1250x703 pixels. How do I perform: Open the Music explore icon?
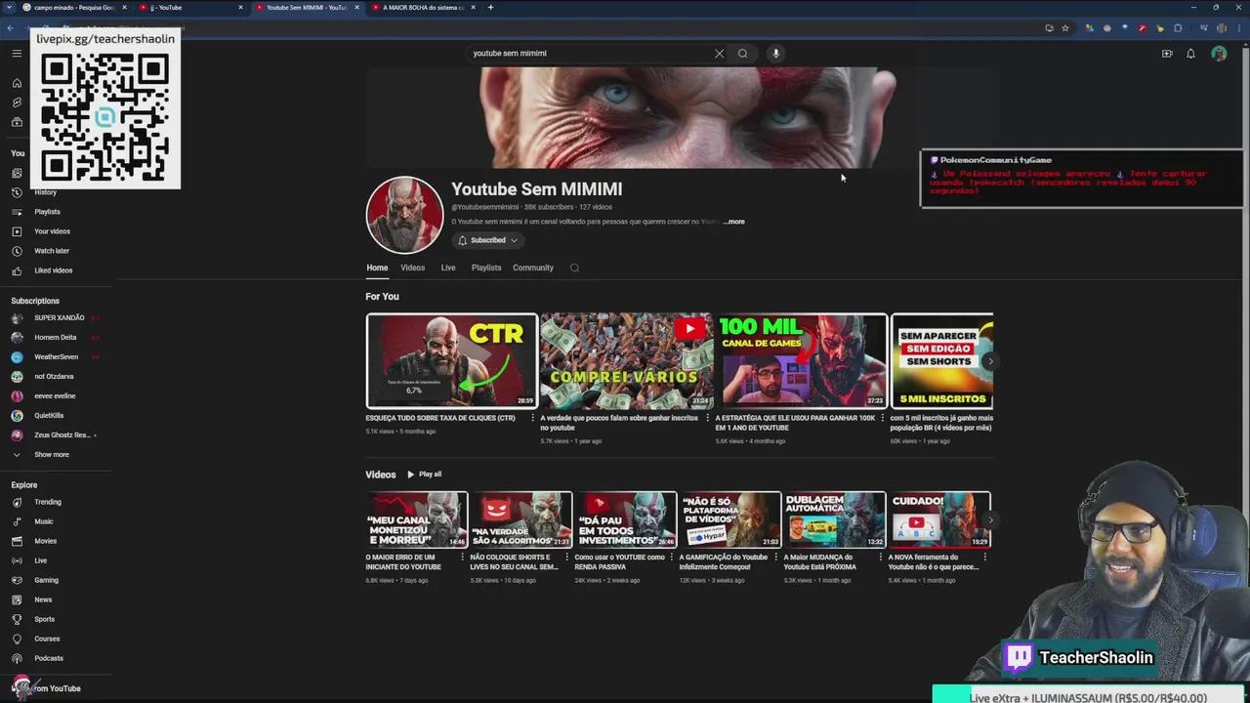(x=17, y=521)
